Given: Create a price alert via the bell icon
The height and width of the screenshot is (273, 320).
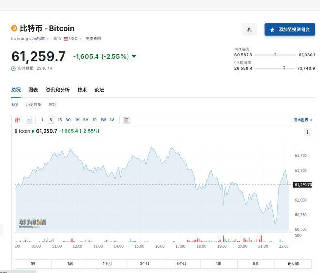Looking at the screenshot, I should pyautogui.click(x=249, y=30).
